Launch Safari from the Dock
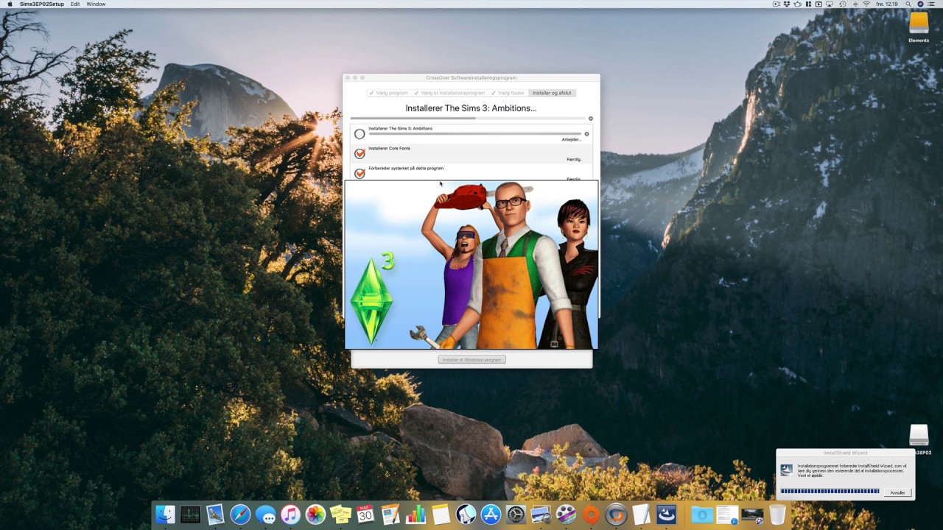The height and width of the screenshot is (530, 943). (x=240, y=515)
